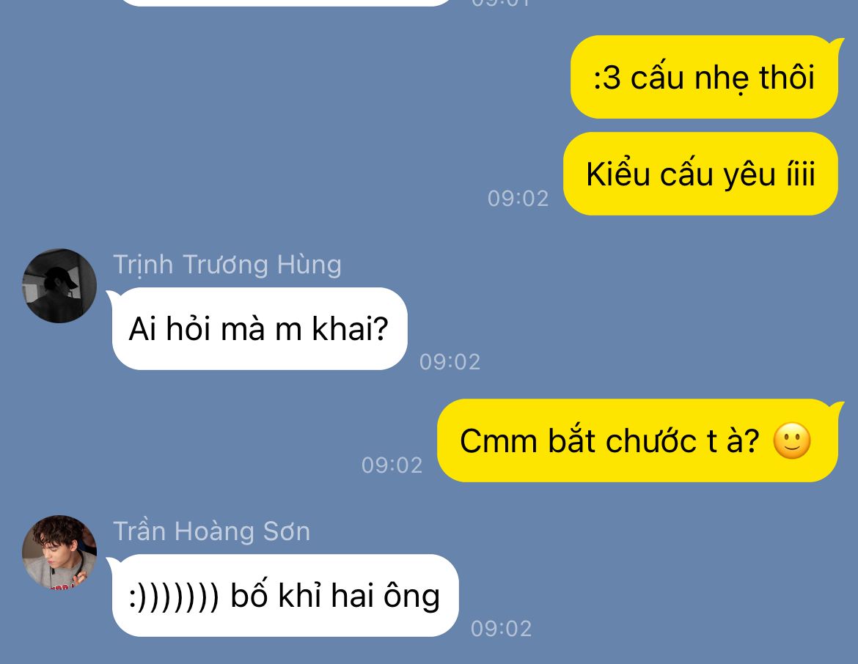This screenshot has width=858, height=664.
Task: Tap the cut-off timestamp at the top
Action: [x=501, y=3]
